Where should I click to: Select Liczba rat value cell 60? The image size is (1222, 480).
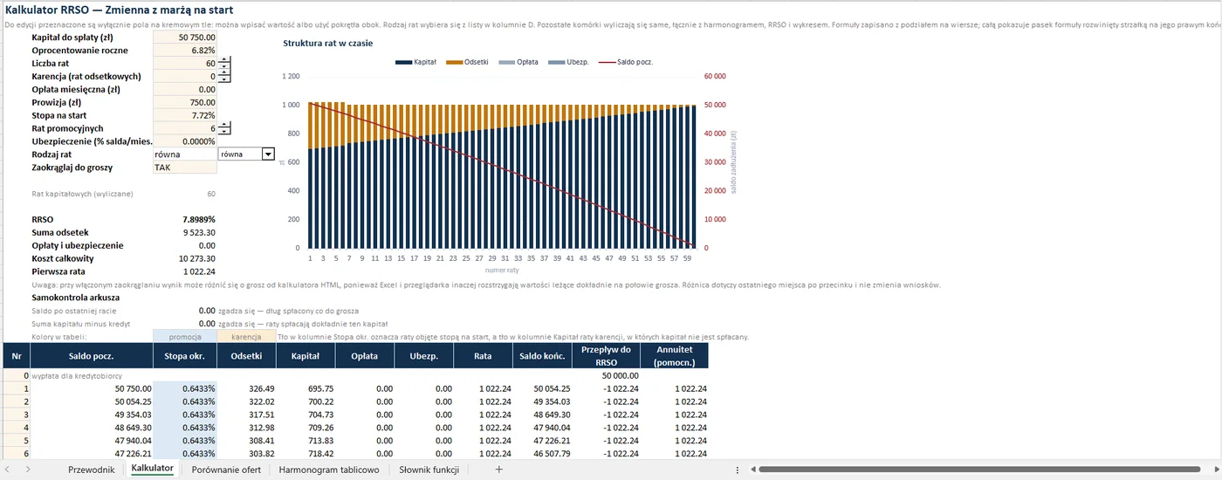pos(184,64)
